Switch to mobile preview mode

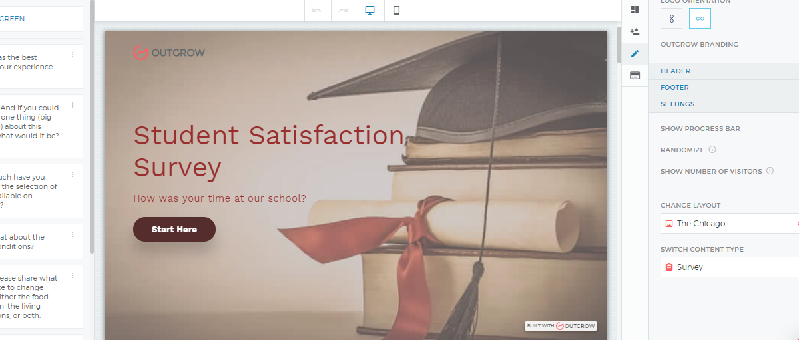pyautogui.click(x=397, y=10)
